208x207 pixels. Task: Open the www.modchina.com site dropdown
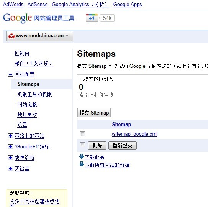(x=39, y=36)
